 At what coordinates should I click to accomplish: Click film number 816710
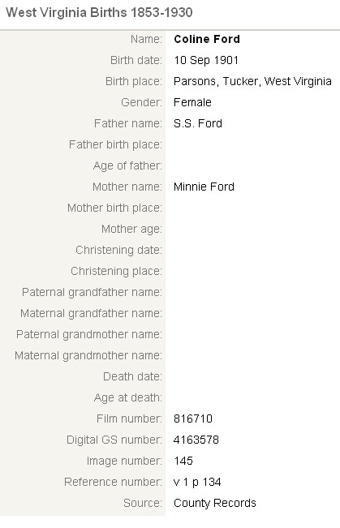coord(193,419)
